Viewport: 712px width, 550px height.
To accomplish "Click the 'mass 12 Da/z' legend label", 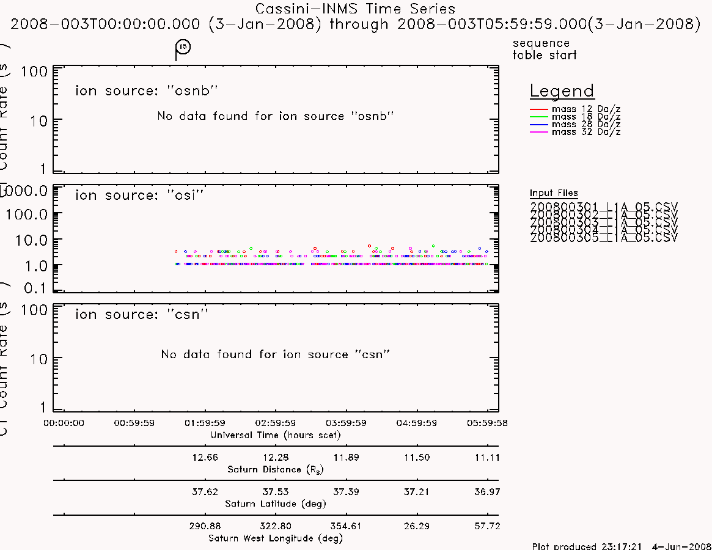I will [585, 109].
